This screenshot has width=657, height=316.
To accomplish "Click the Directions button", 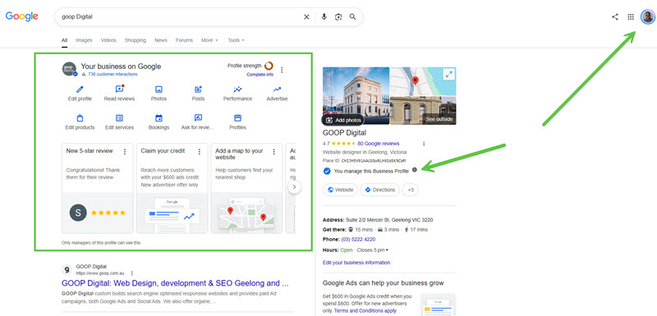I will 379,190.
